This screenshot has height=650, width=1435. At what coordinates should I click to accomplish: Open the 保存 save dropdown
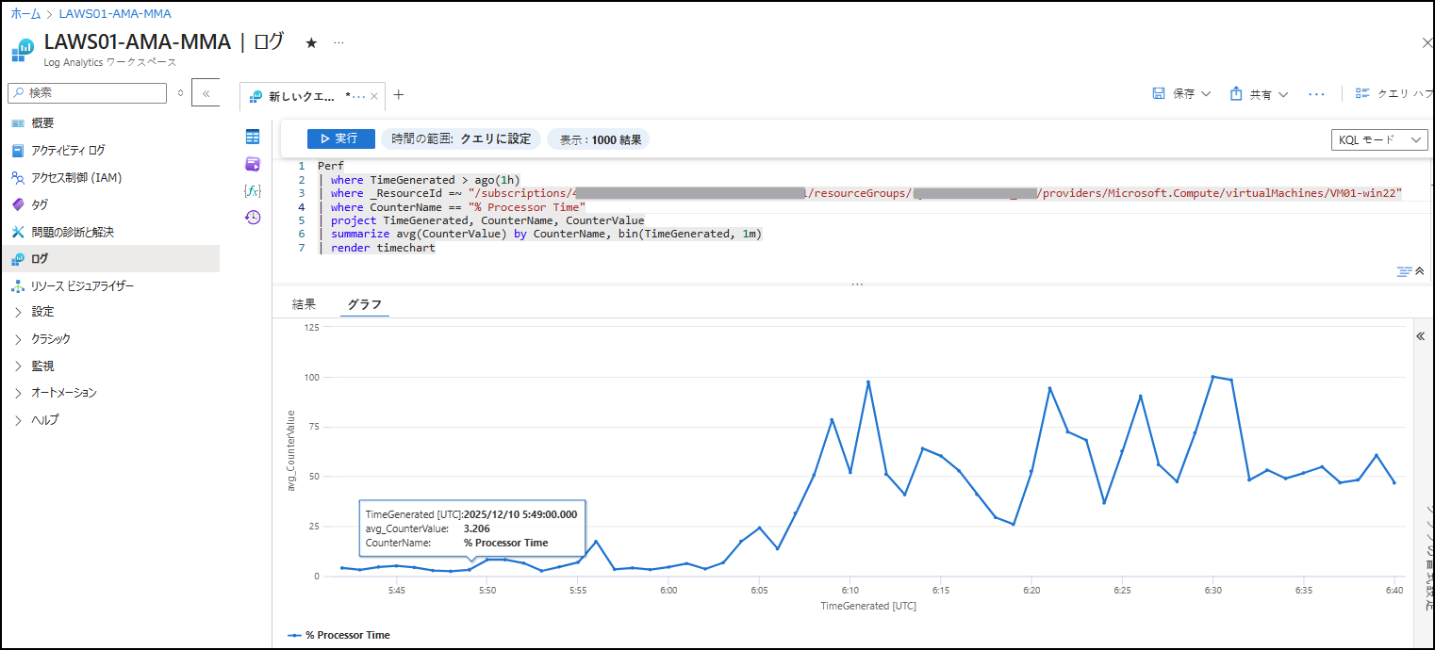coord(1182,94)
